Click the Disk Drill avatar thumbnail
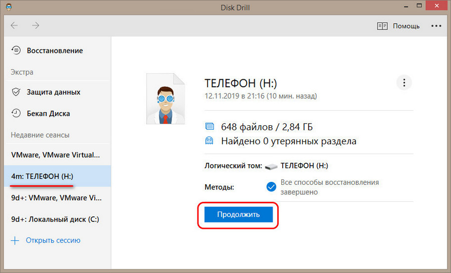This screenshot has height=273, width=451. pyautogui.click(x=166, y=99)
